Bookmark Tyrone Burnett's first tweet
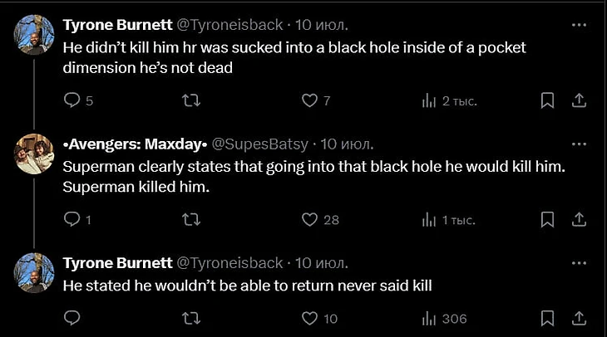This screenshot has height=337, width=607. point(547,100)
